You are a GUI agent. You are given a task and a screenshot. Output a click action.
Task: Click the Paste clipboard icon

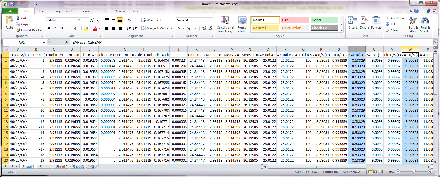9,21
